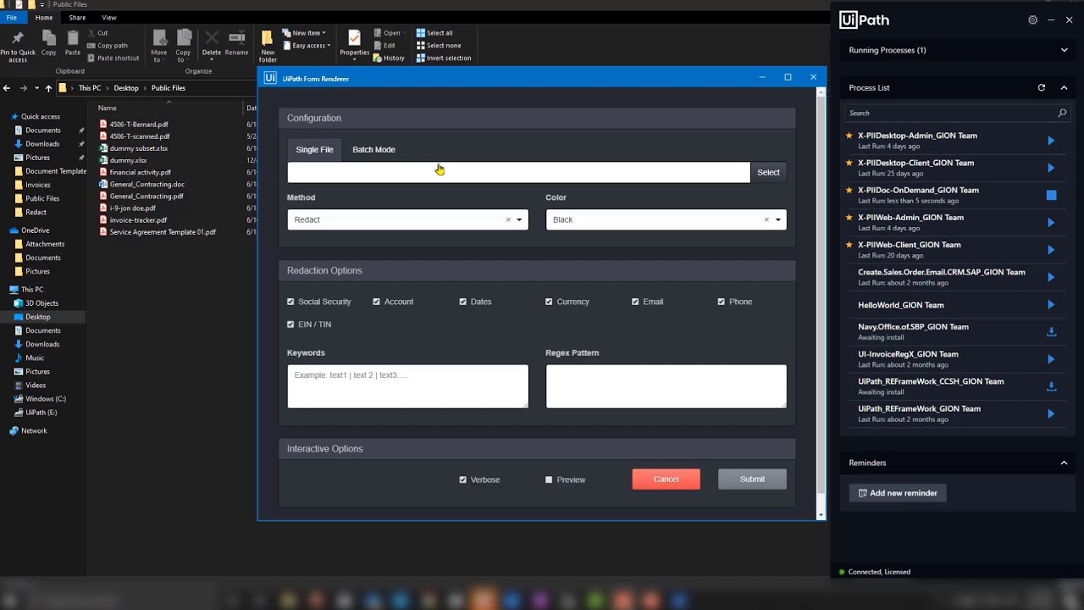Run Create.Sales.Order.Email.CRM.SAP process
The image size is (1084, 610).
[1051, 277]
